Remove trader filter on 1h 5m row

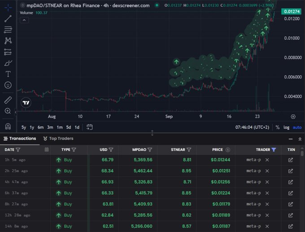pos(267,160)
